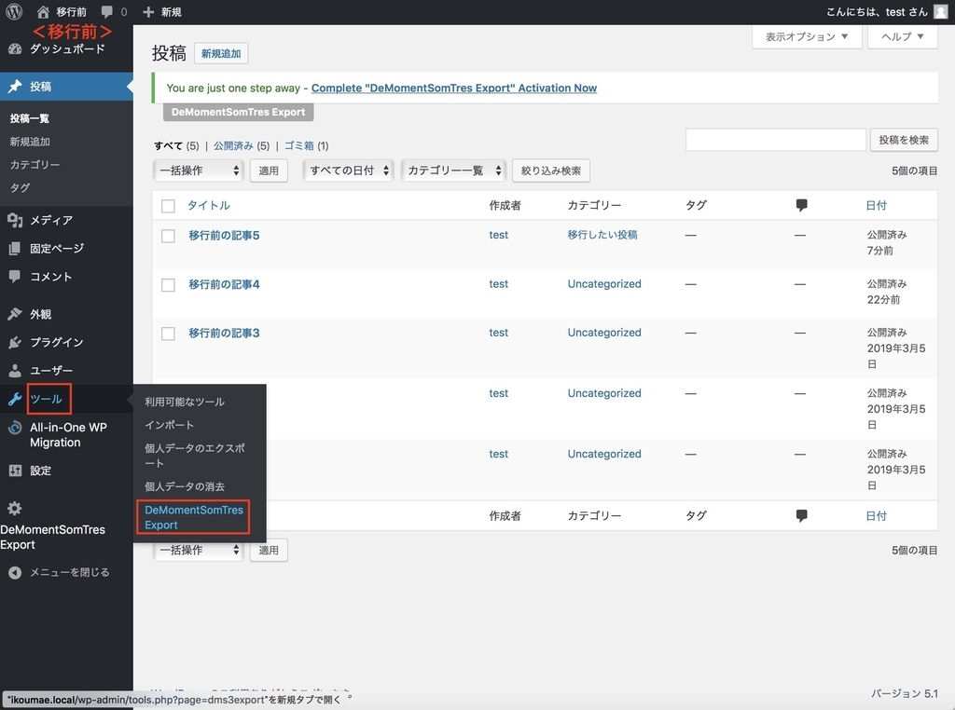Click the 絞り込み検索 filter button
Screen dimensions: 955x710
point(550,171)
